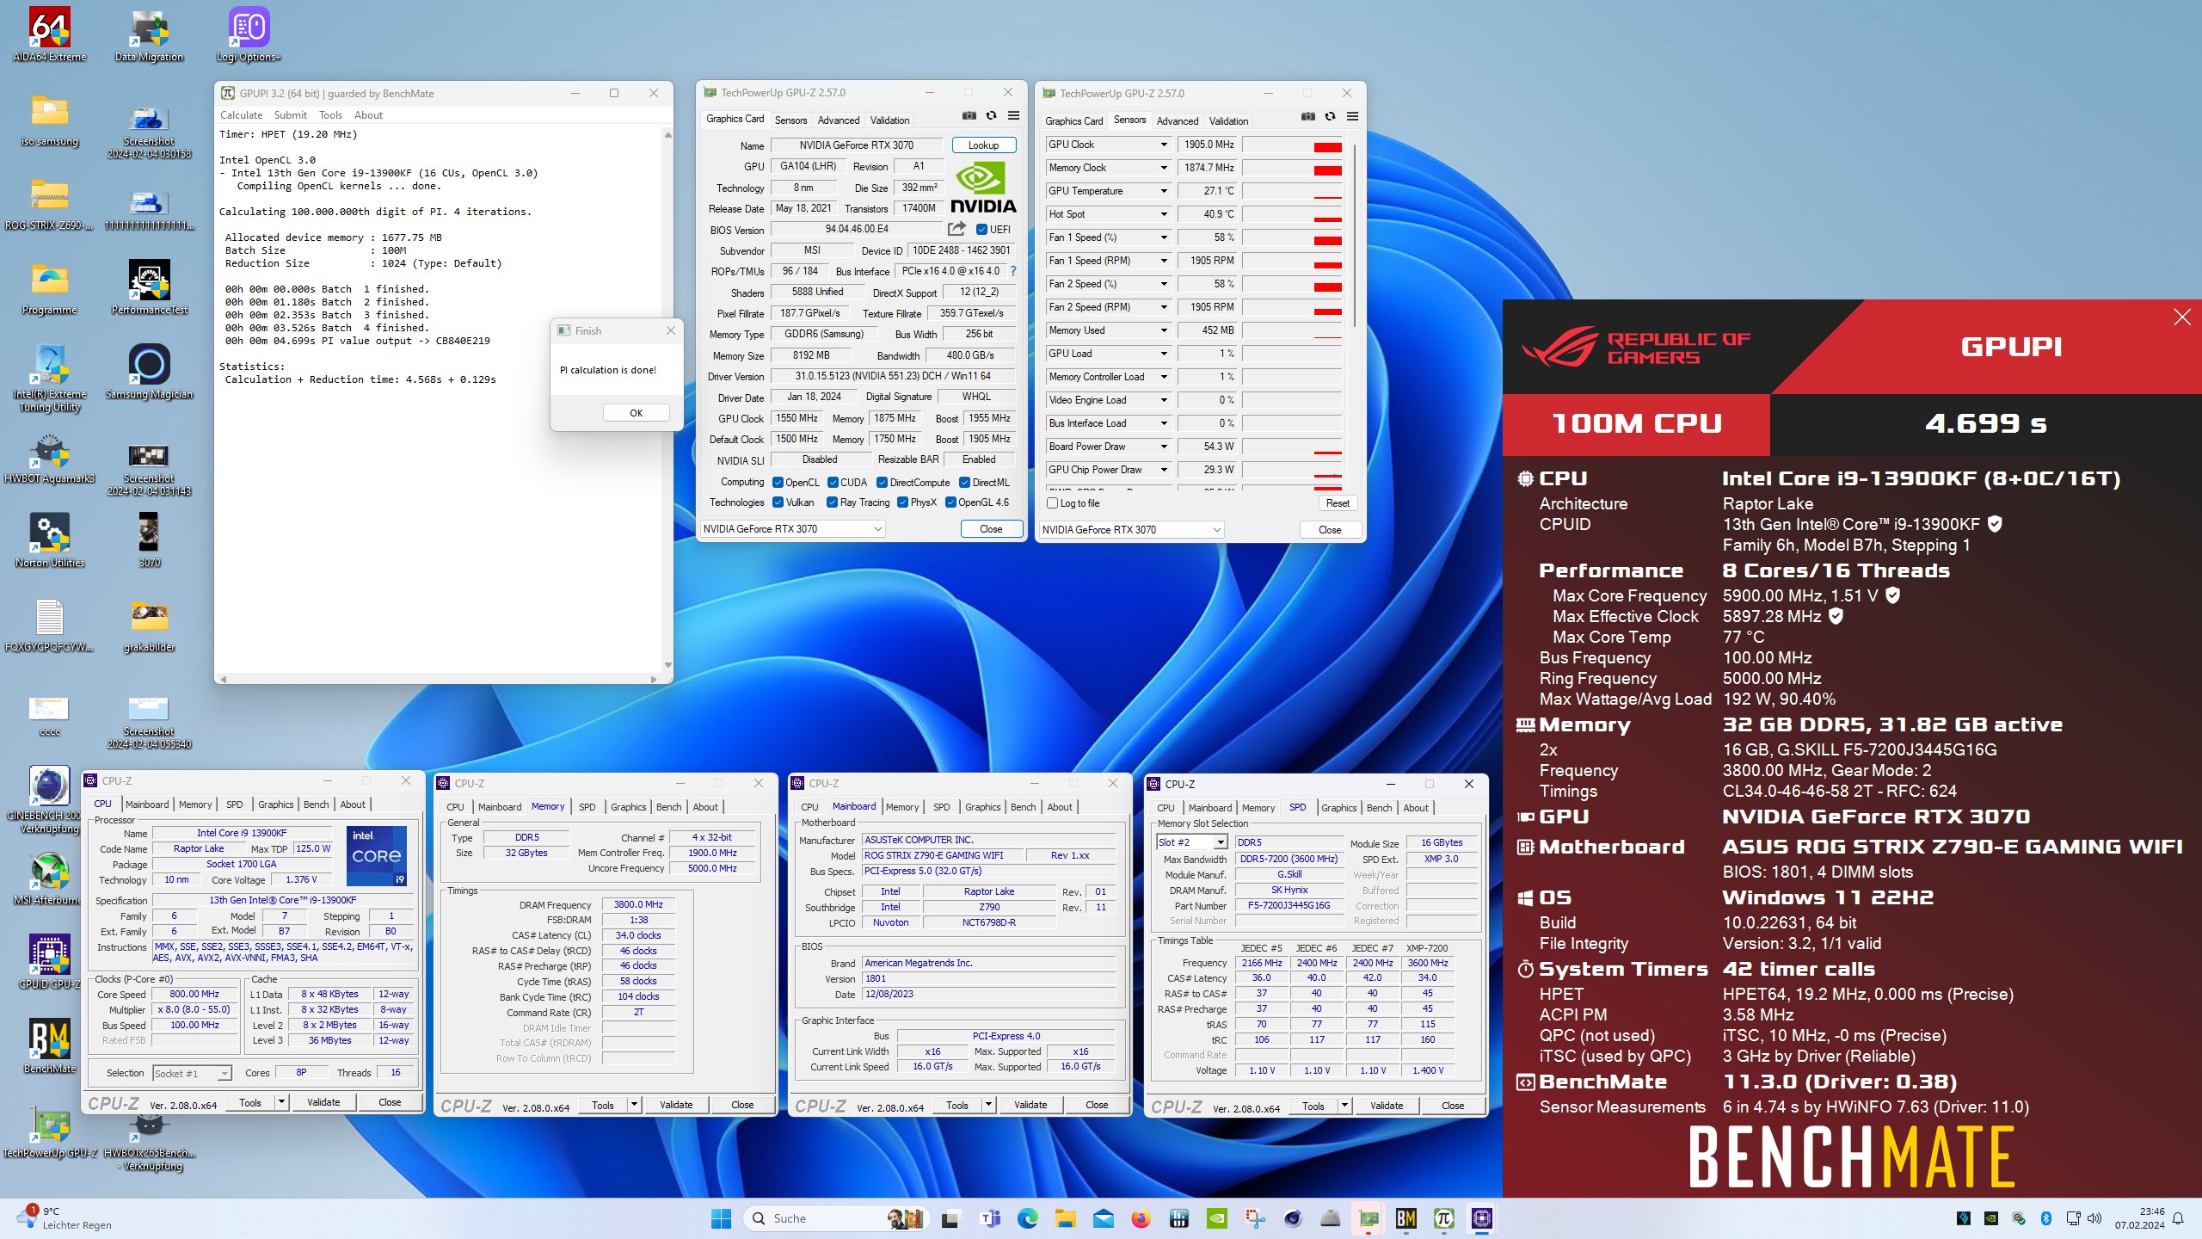Toggle the PhysX checkbox
Viewport: 2202px width, 1239px height.
click(x=902, y=502)
